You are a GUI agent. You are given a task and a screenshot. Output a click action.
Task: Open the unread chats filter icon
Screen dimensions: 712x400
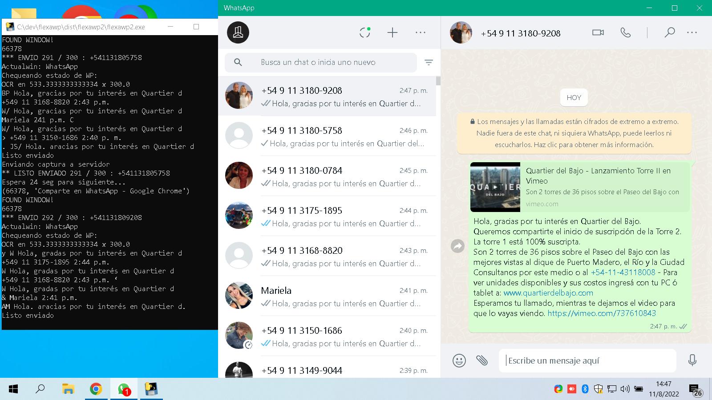click(429, 62)
